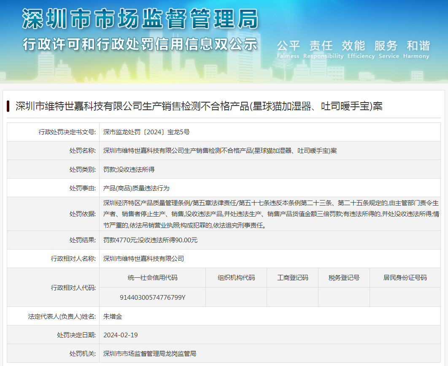Click the 处罚名称 value with the case name
Image resolution: width=448 pixels, height=366 pixels.
[x=220, y=151]
